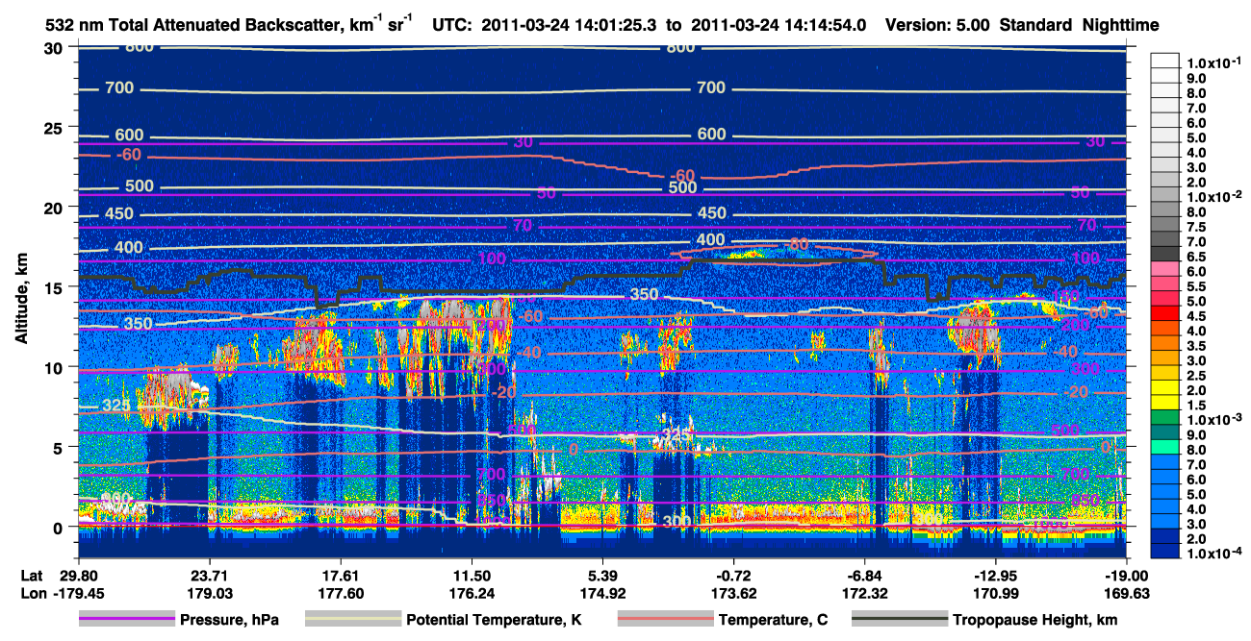Click the longitude value -179.45

click(79, 592)
